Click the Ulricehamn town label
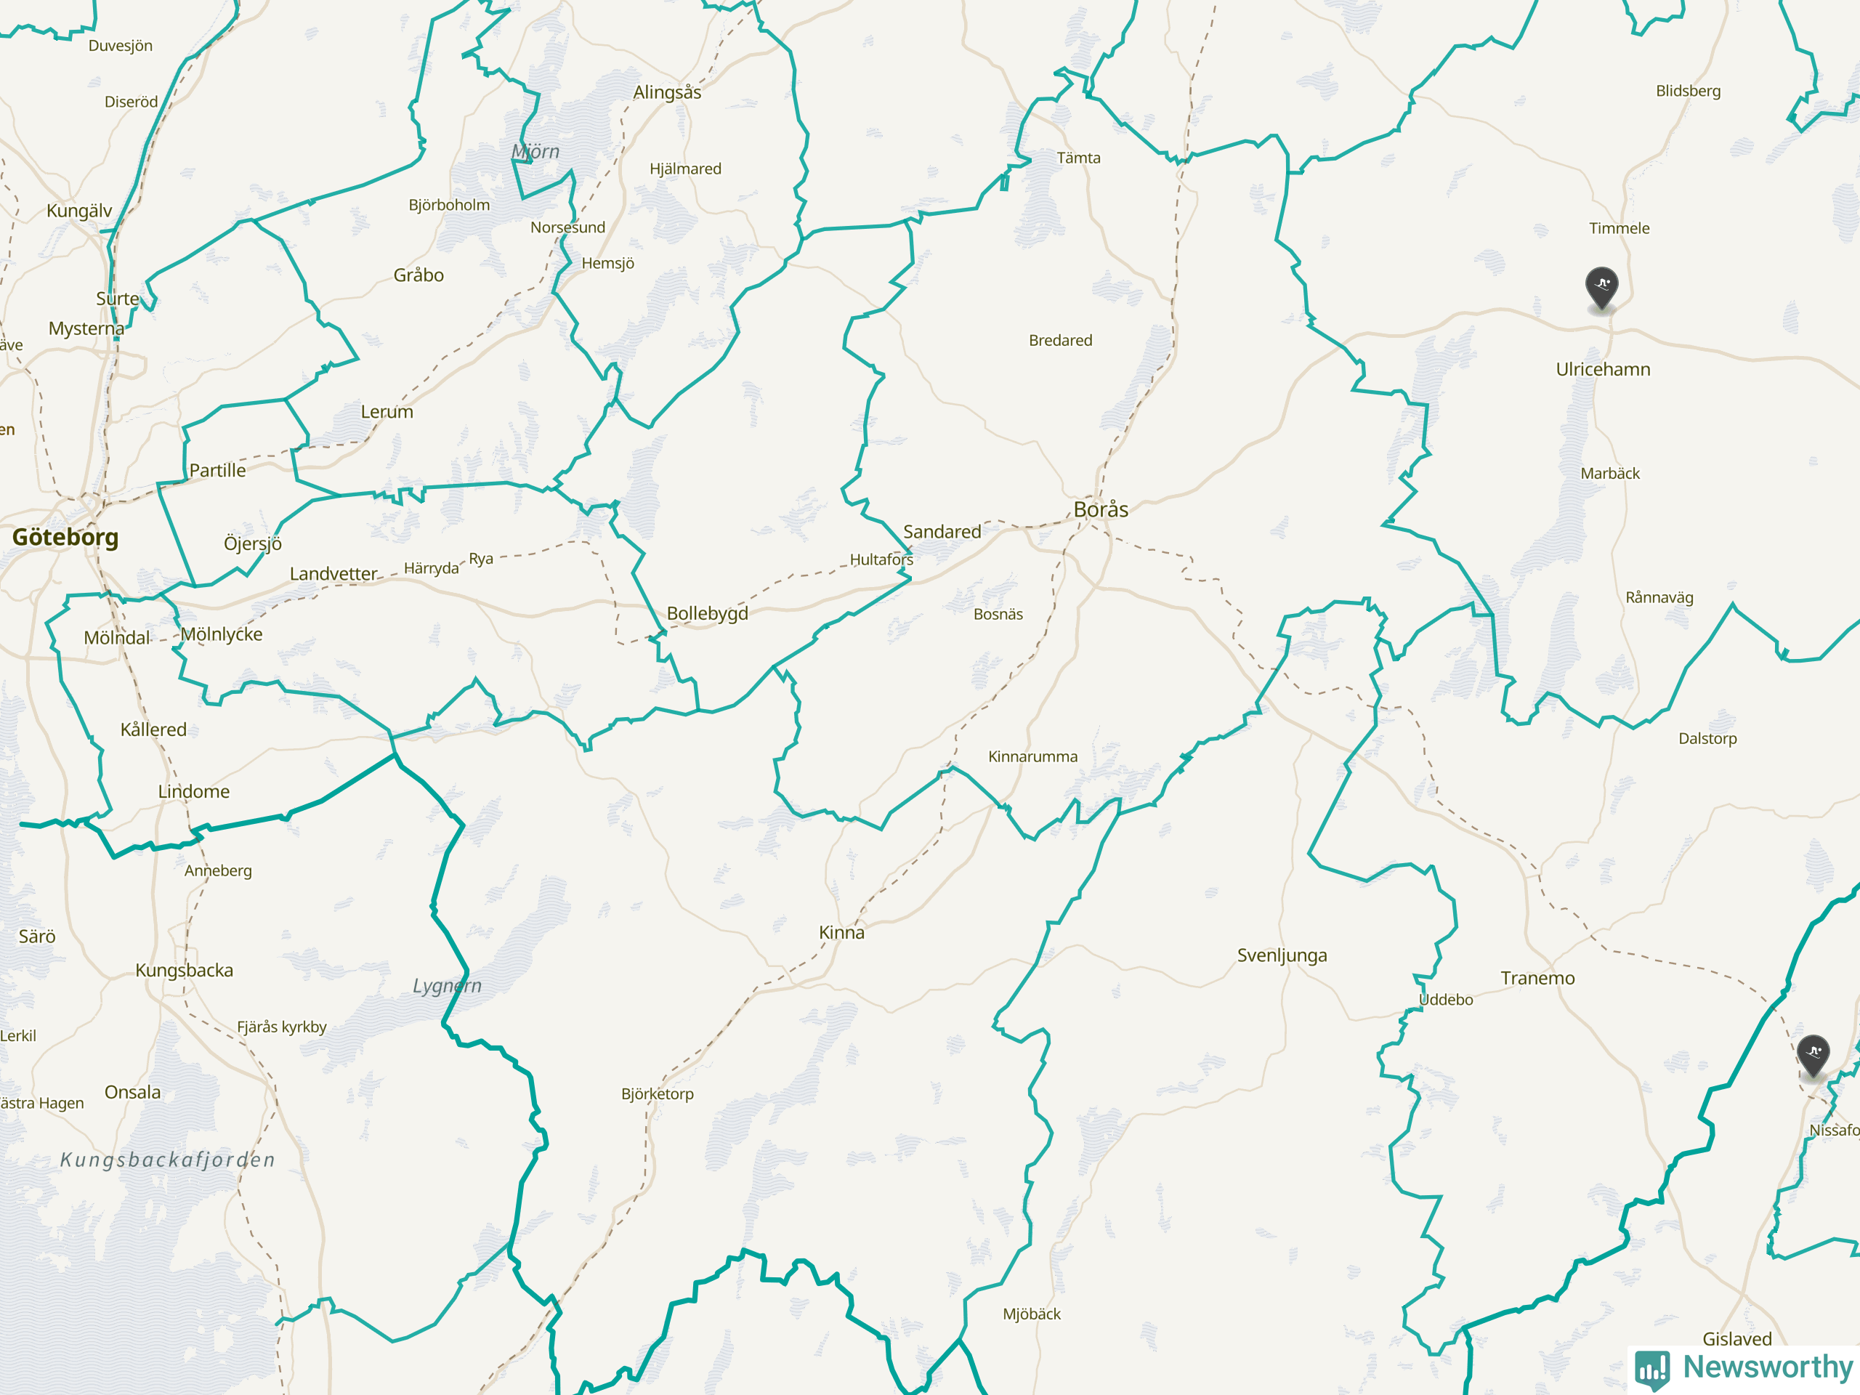This screenshot has width=1860, height=1395. click(x=1603, y=369)
